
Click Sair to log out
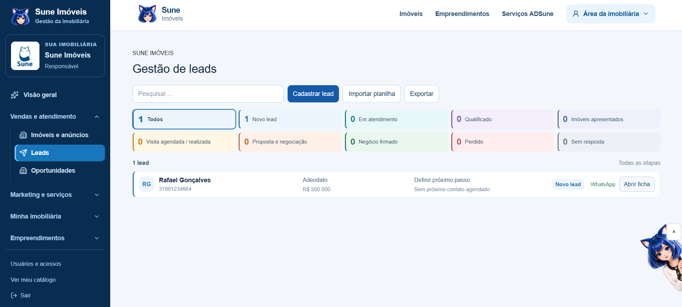pyautogui.click(x=21, y=295)
